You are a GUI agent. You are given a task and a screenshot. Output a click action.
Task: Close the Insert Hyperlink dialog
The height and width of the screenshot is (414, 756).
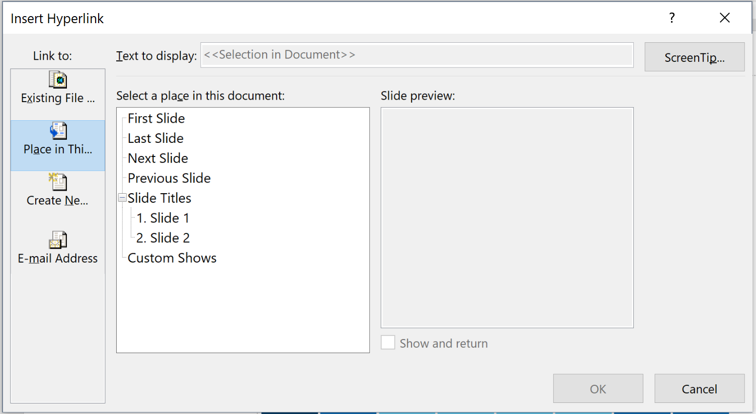(x=725, y=18)
